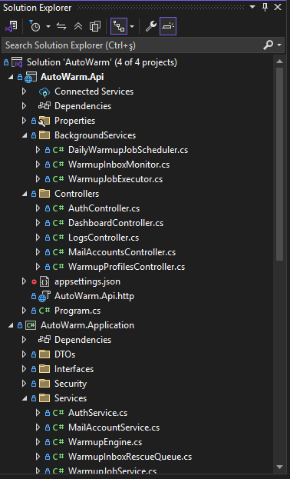Viewport: 290px width, 479px height.
Task: Toggle the Show All Files icon
Action: pos(95,27)
